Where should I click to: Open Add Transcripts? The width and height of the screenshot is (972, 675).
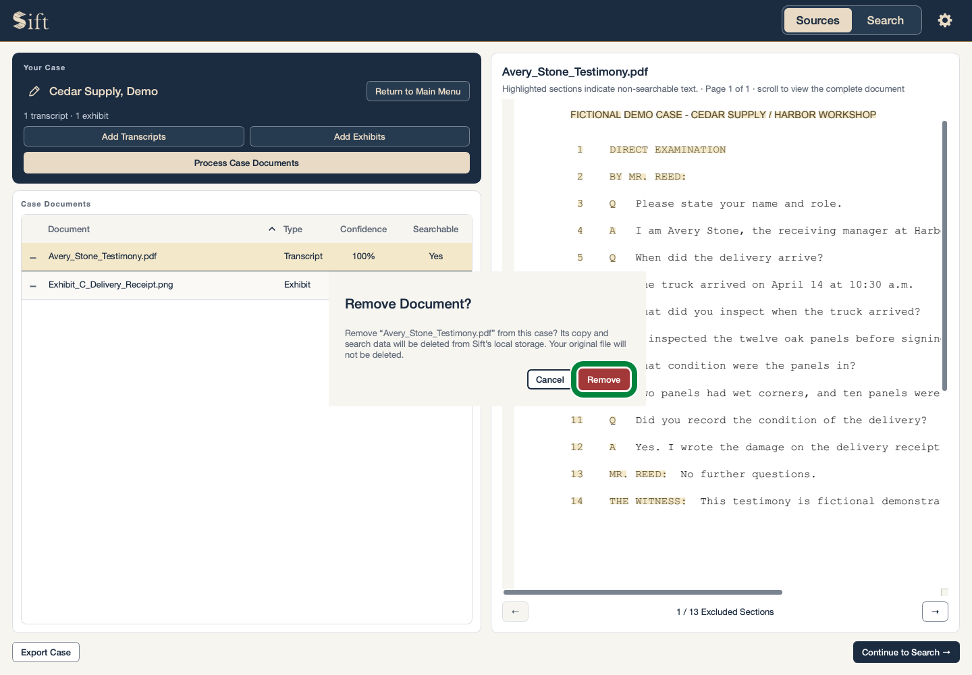tap(134, 136)
